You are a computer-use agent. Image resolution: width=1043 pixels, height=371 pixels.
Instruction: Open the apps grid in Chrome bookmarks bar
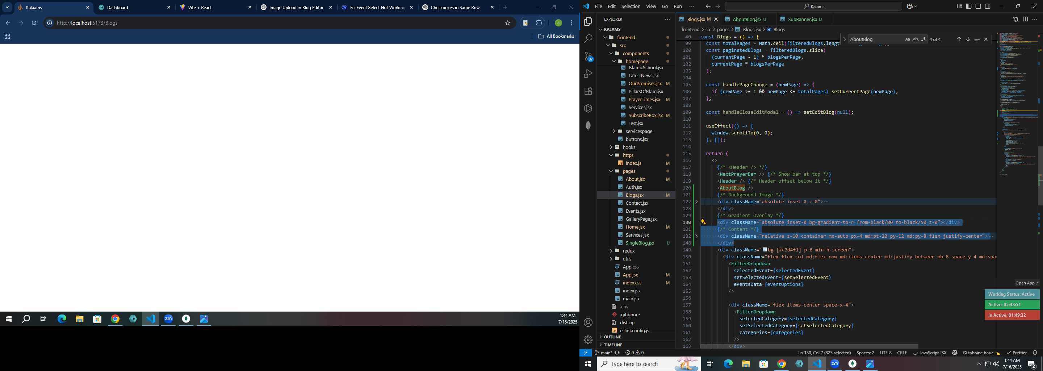tap(7, 37)
